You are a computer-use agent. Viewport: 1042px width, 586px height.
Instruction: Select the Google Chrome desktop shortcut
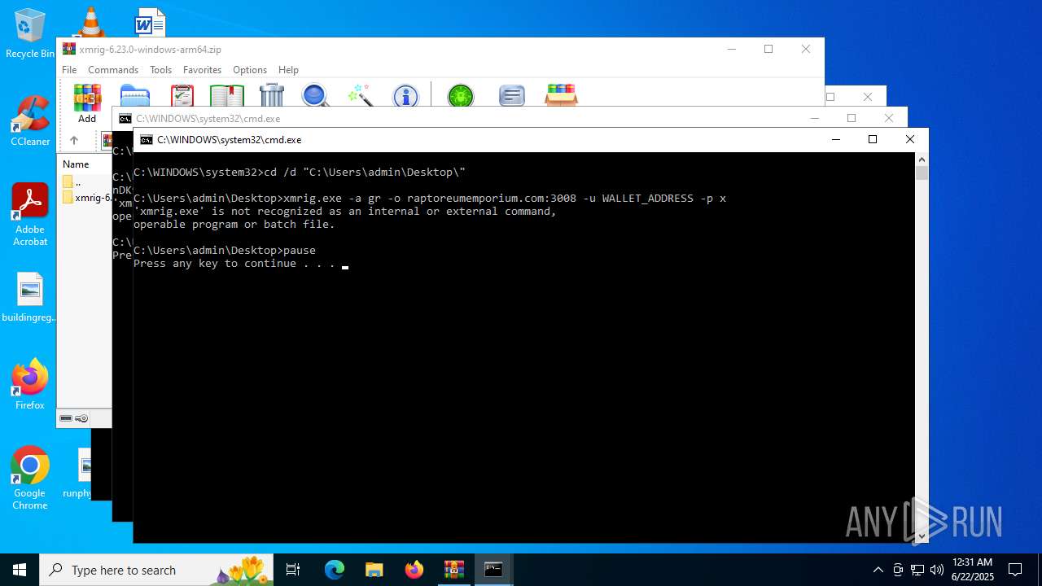pos(30,479)
